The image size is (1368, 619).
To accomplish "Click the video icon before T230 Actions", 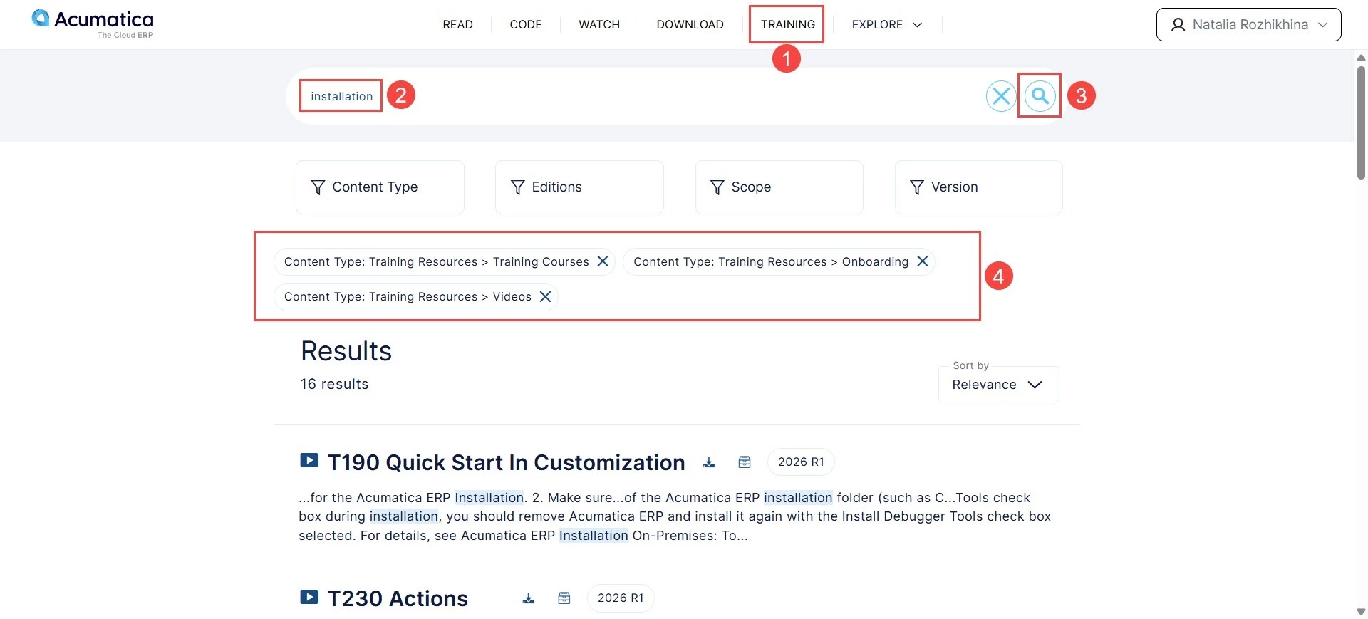I will (309, 597).
